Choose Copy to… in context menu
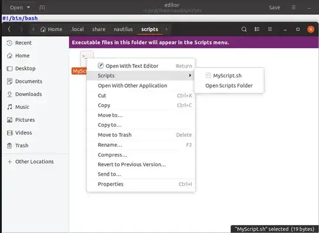Image resolution: width=319 pixels, height=233 pixels. coord(141,125)
